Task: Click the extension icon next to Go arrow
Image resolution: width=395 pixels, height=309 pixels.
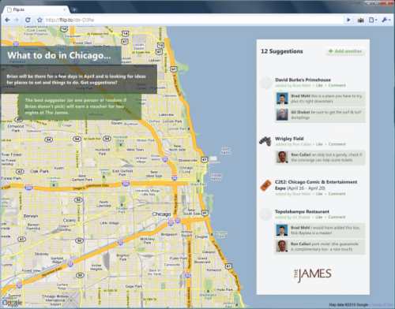Action: (x=360, y=20)
